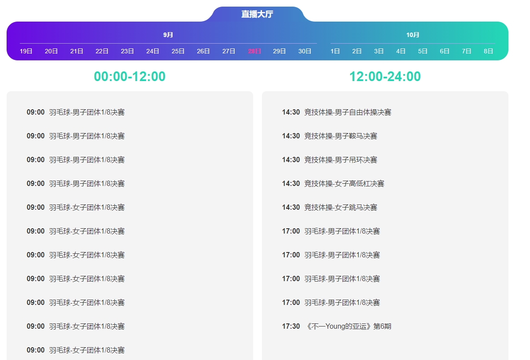This screenshot has height=360, width=530.
Task: Choose 1日 under the 10月 section
Action: point(335,51)
